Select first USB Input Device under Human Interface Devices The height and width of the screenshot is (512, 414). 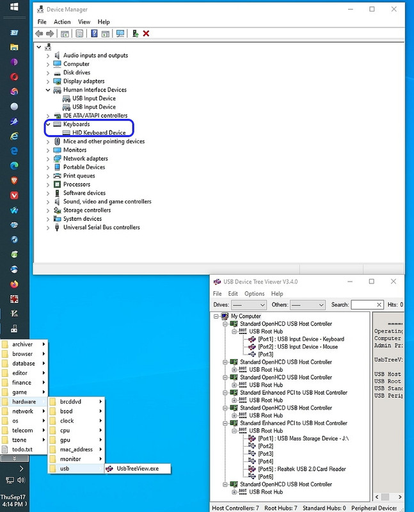tap(94, 99)
